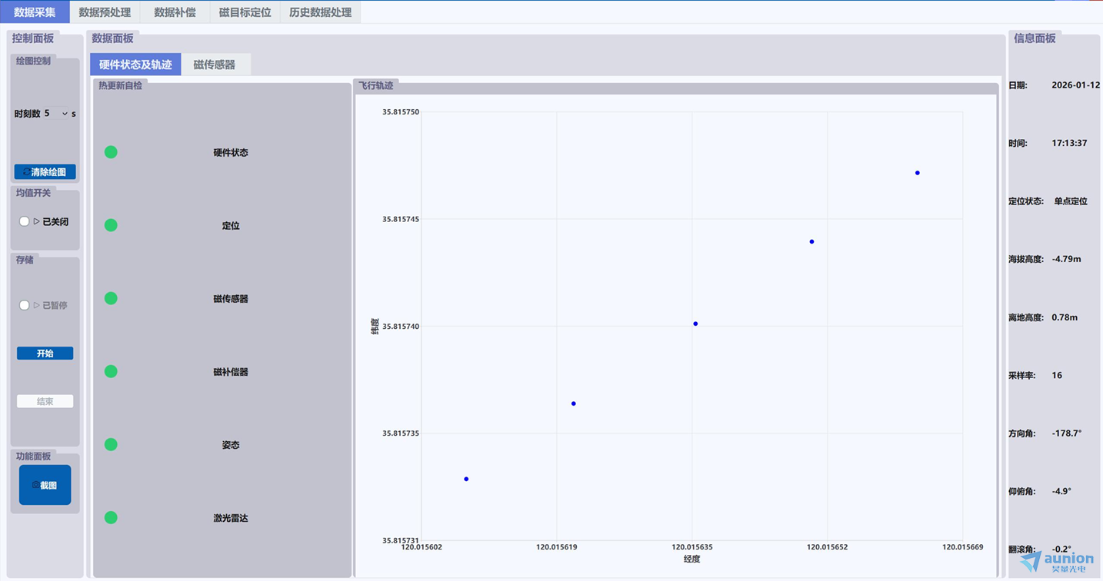Click the 截图 screenshot button
1103x581 pixels.
pyautogui.click(x=45, y=485)
